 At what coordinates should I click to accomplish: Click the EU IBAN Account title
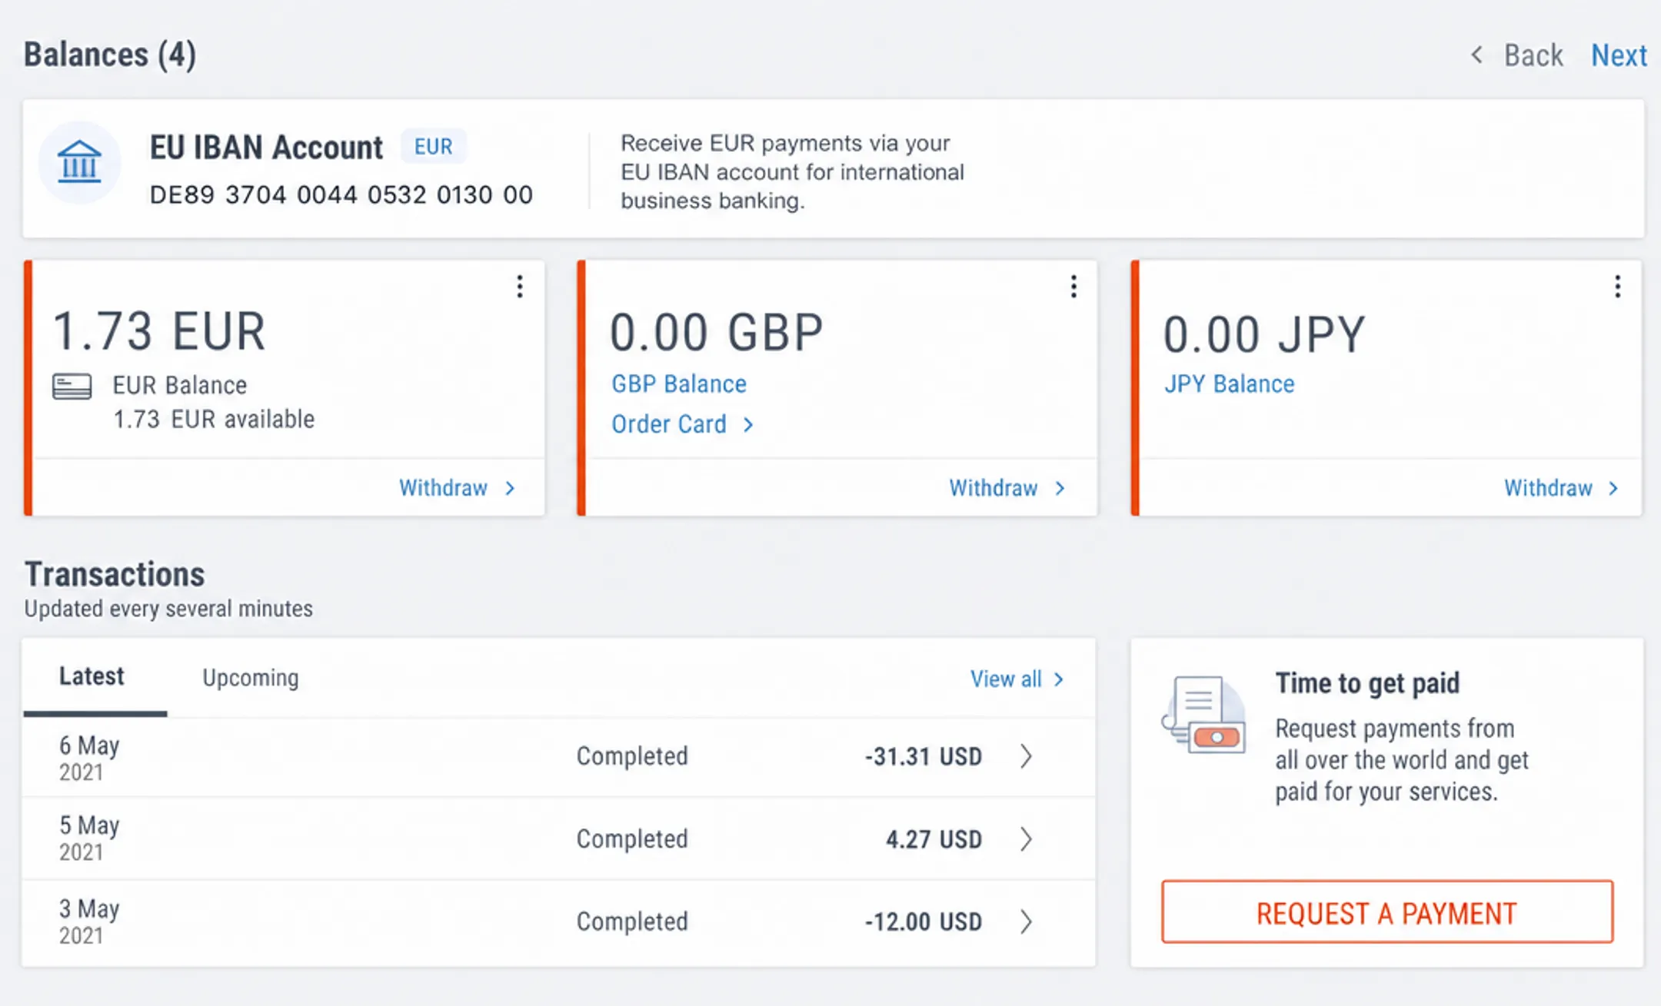point(266,147)
